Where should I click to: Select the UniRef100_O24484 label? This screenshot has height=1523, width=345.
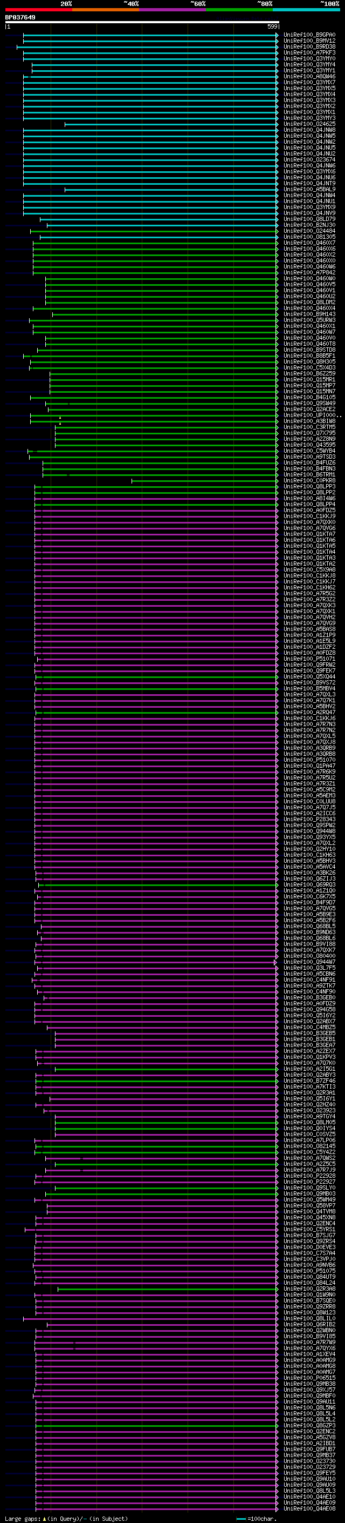coord(309,231)
